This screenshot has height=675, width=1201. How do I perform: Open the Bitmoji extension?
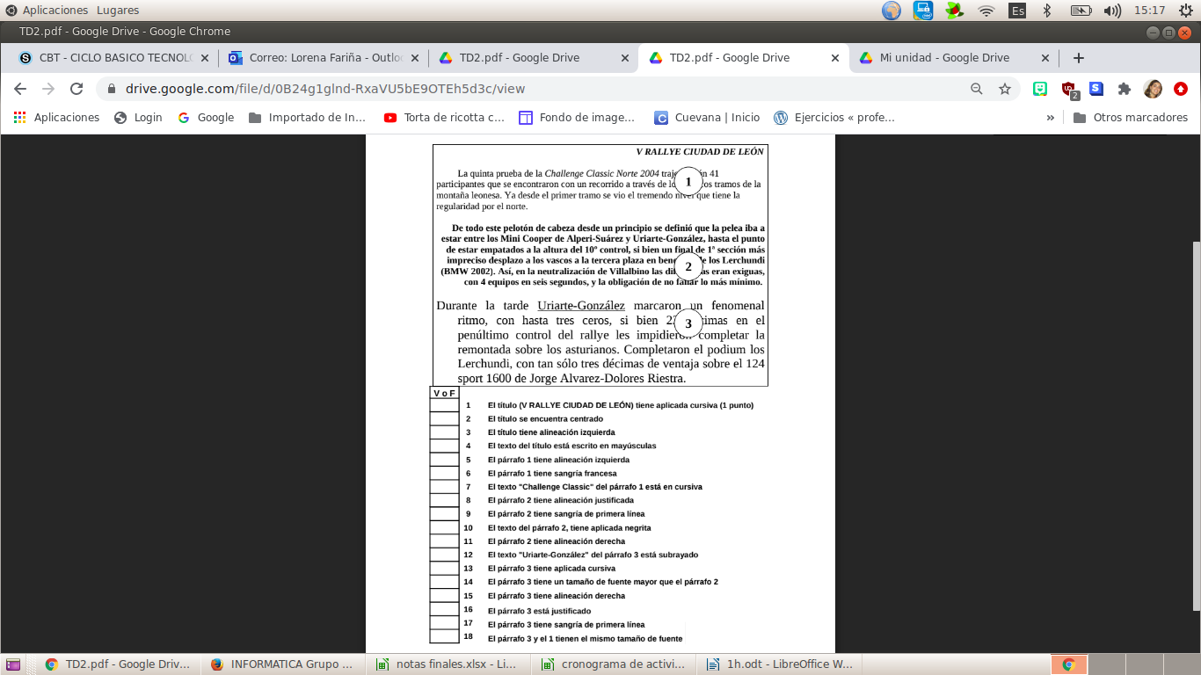(x=1040, y=89)
